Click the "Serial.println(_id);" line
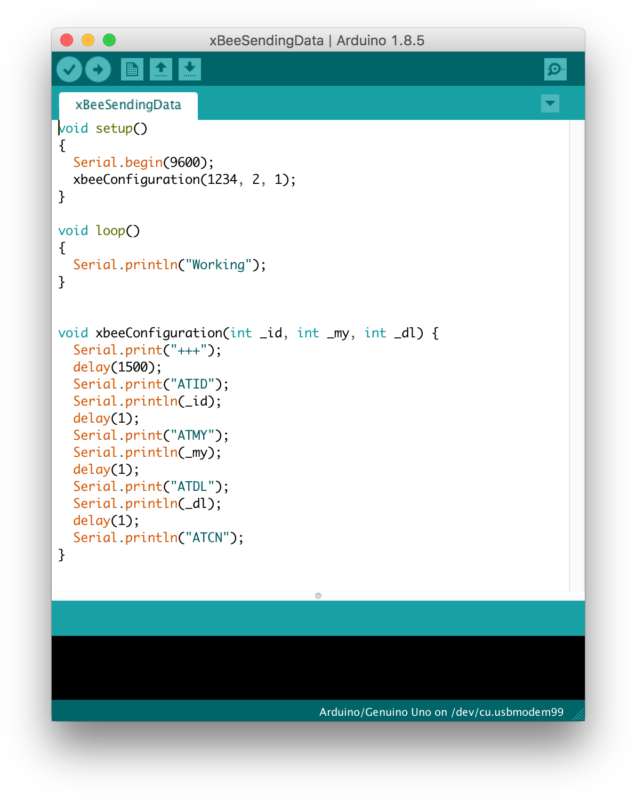 147,401
